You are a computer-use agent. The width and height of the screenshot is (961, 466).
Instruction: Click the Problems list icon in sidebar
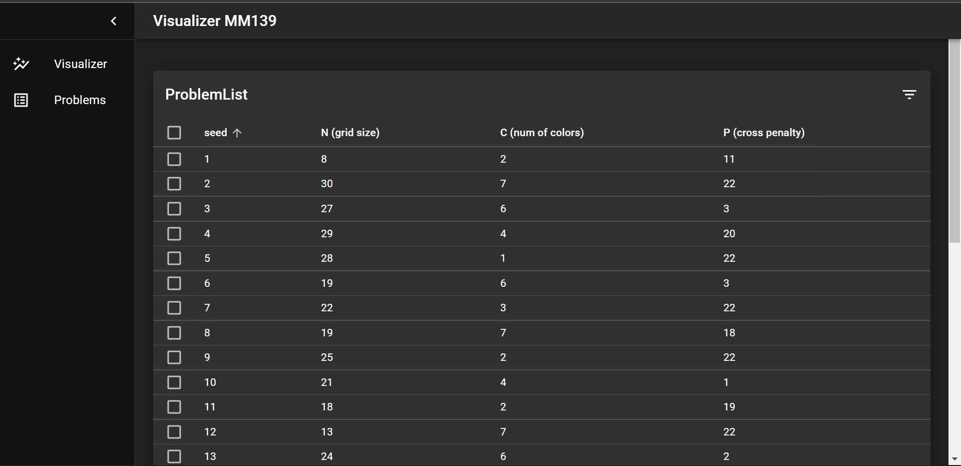pyautogui.click(x=21, y=100)
